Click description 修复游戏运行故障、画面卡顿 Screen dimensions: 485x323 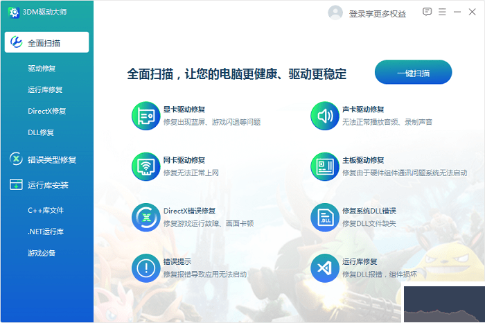[x=209, y=224]
